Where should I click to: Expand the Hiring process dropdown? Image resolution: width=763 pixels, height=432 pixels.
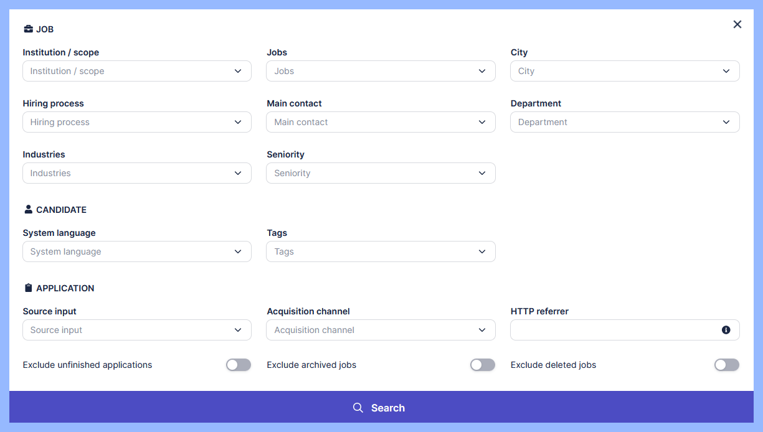coord(137,122)
